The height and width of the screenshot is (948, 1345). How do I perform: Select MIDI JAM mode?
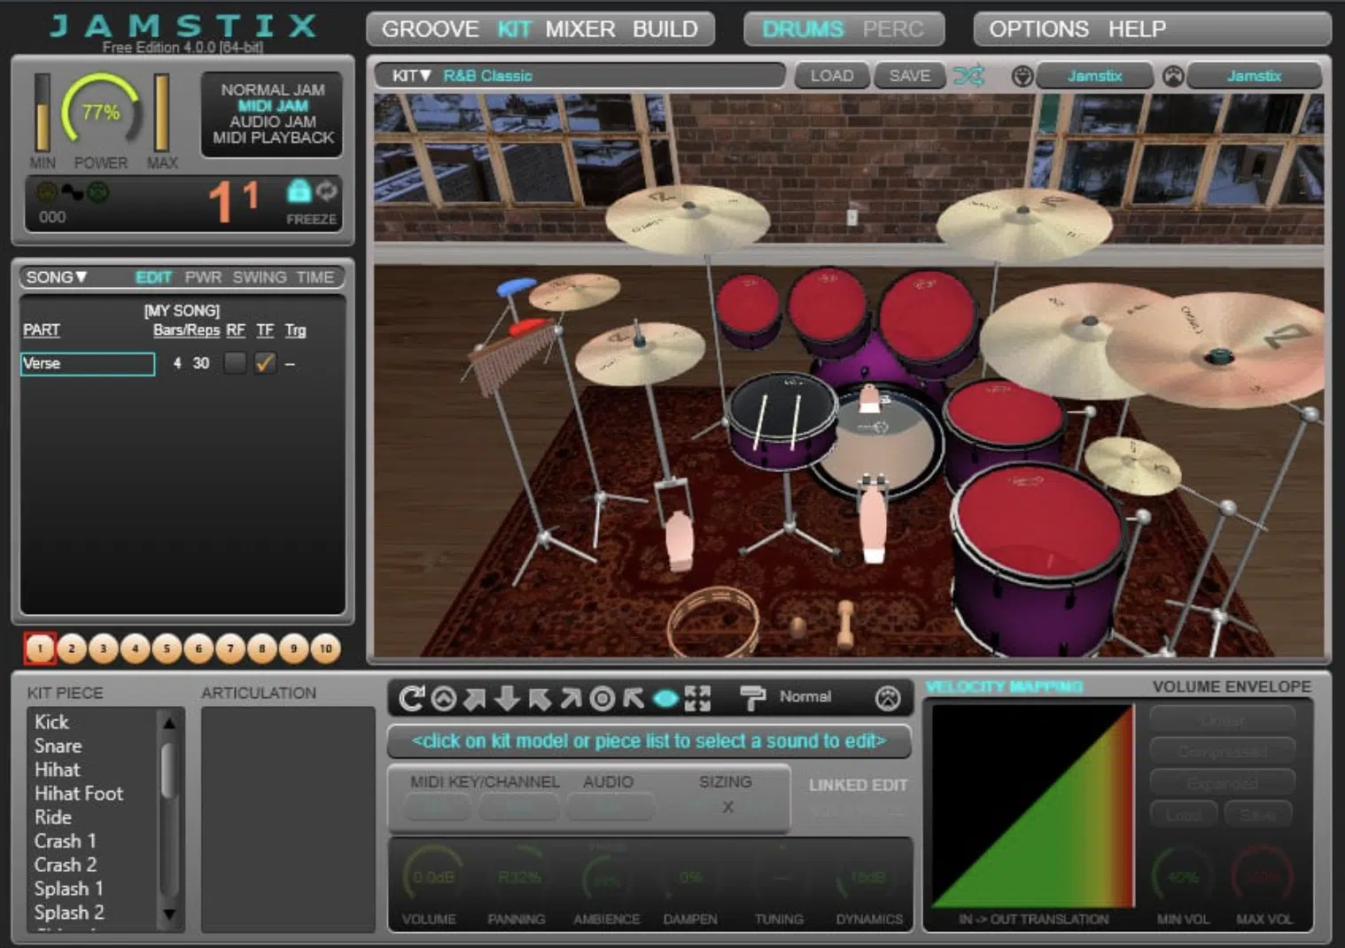tap(272, 105)
